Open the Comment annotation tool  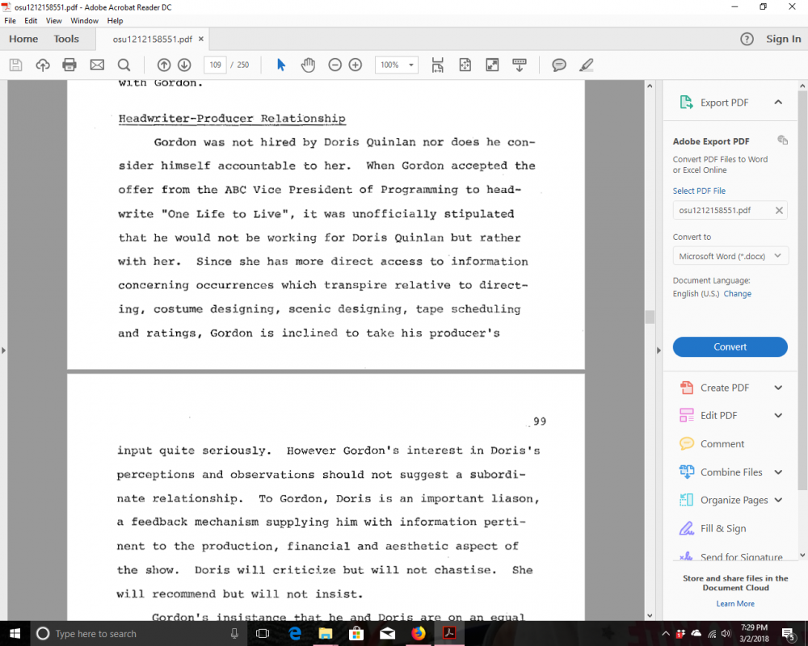(558, 65)
